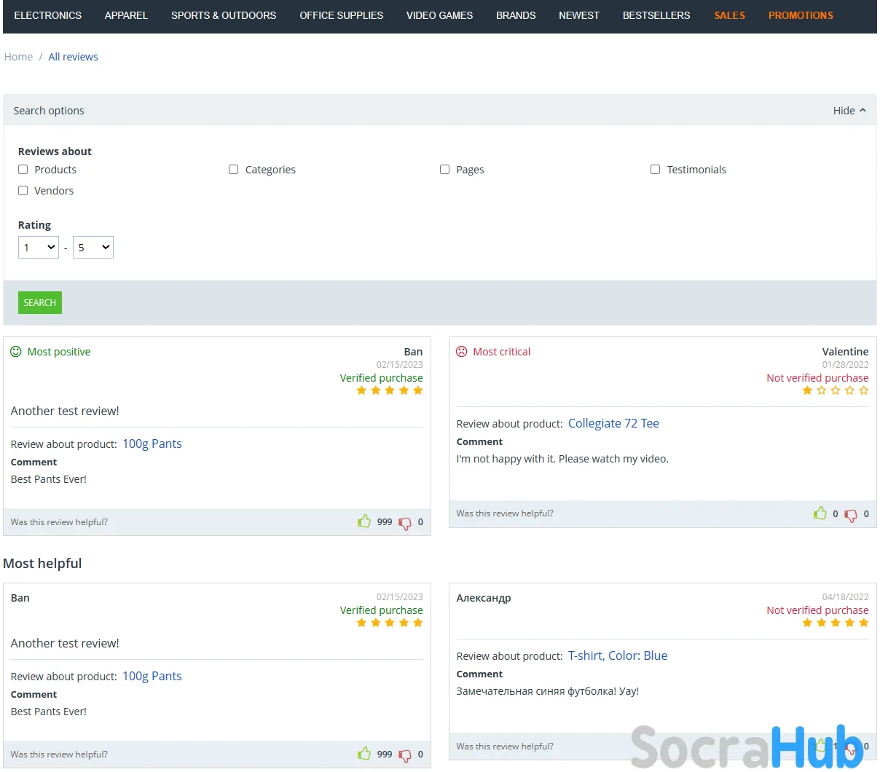Thumbs up Valentine's Collegiate 72 Tee review
The height and width of the screenshot is (772, 880).
820,513
